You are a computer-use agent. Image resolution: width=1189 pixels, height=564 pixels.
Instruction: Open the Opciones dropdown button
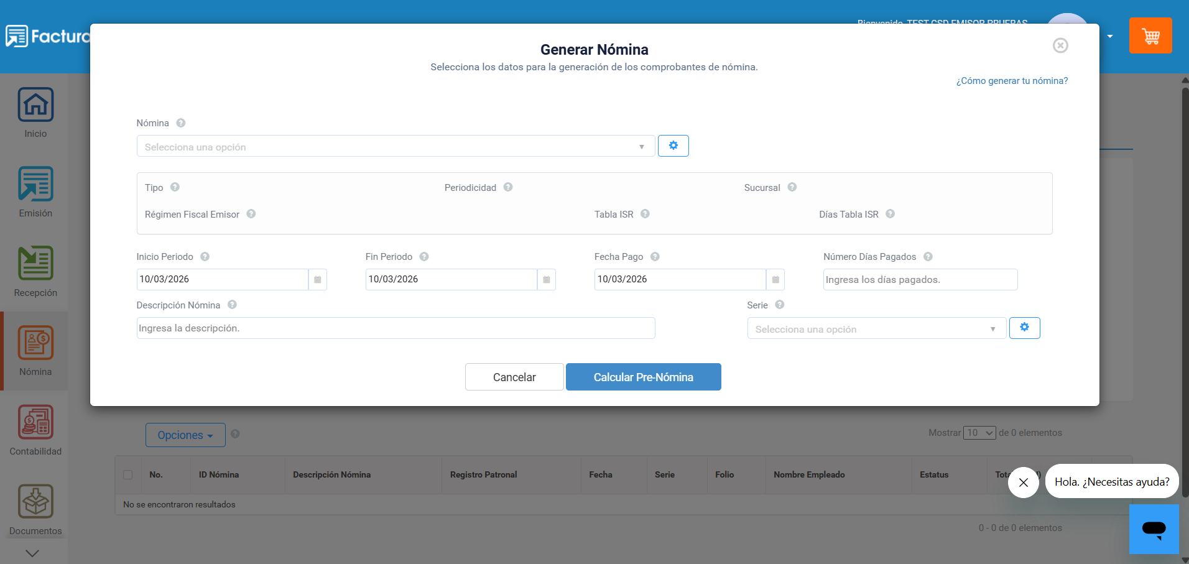185,435
